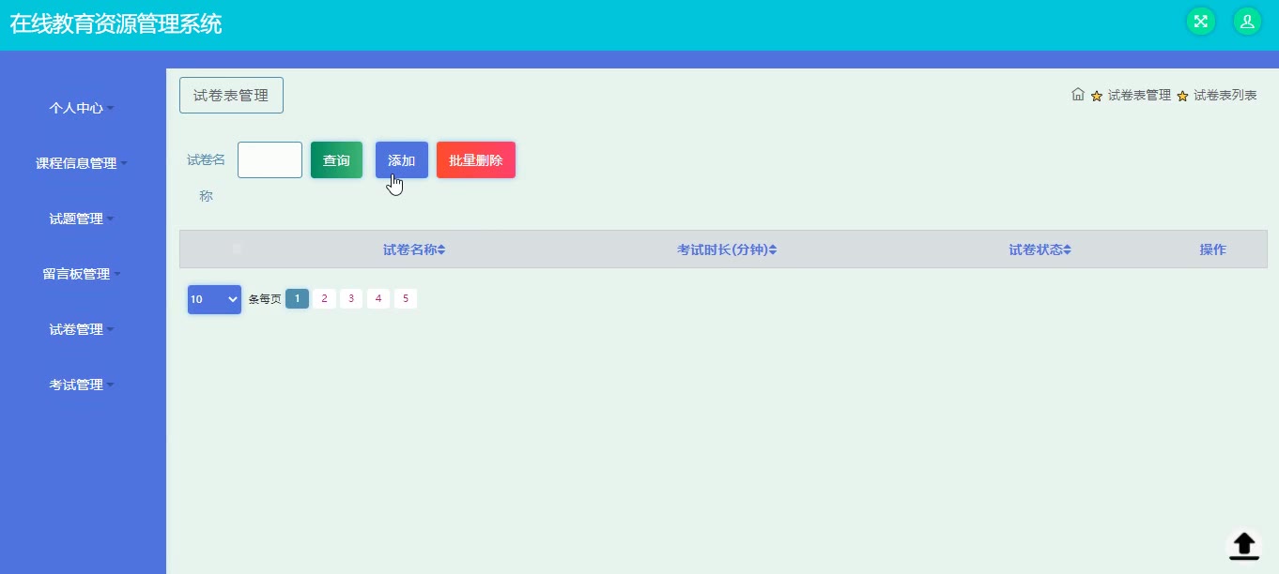Go to page 2 in pagination
This screenshot has height=574, width=1279.
pyautogui.click(x=324, y=298)
